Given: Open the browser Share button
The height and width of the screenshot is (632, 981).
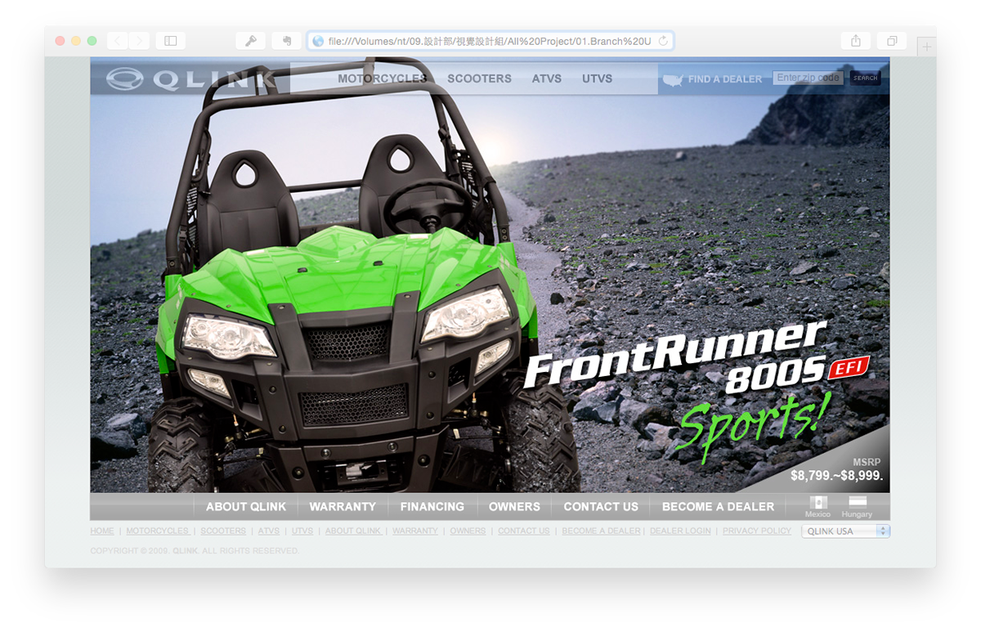Looking at the screenshot, I should [x=856, y=41].
